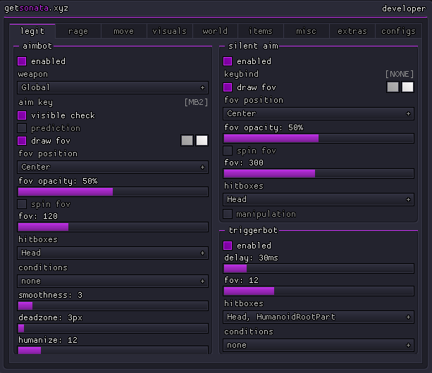Image resolution: width=432 pixels, height=373 pixels.
Task: Enable silent aim spin fov checkbox
Action: [228, 151]
